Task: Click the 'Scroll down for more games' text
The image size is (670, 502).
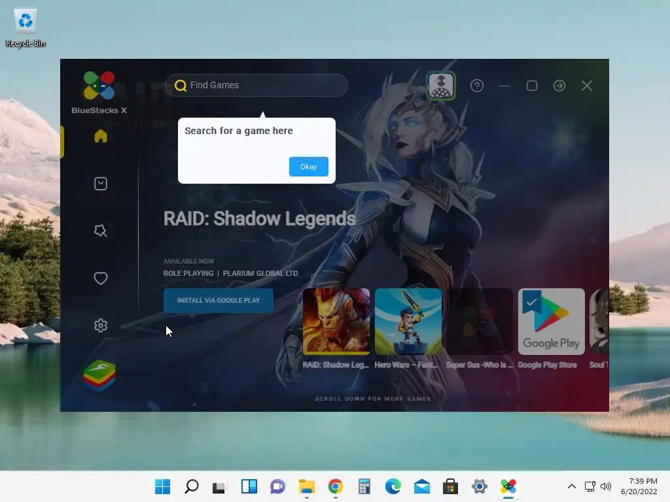Action: pyautogui.click(x=372, y=399)
